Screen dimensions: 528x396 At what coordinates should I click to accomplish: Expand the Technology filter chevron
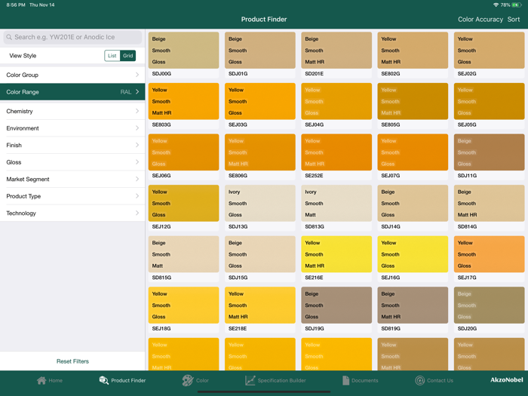pyautogui.click(x=137, y=213)
